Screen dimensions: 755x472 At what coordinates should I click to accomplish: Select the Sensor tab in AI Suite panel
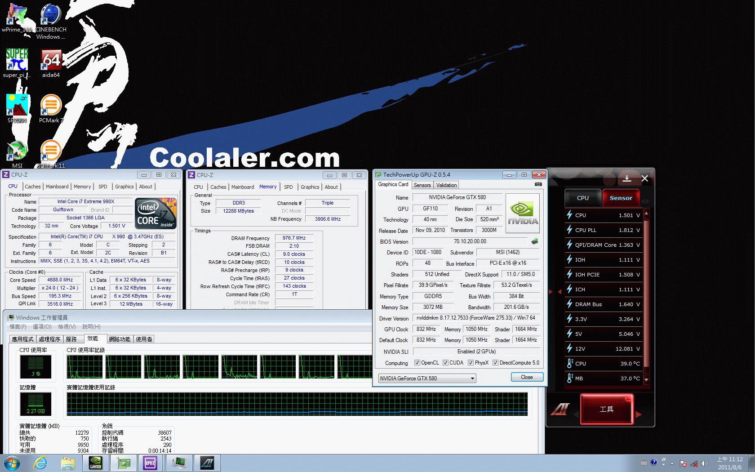click(x=621, y=198)
